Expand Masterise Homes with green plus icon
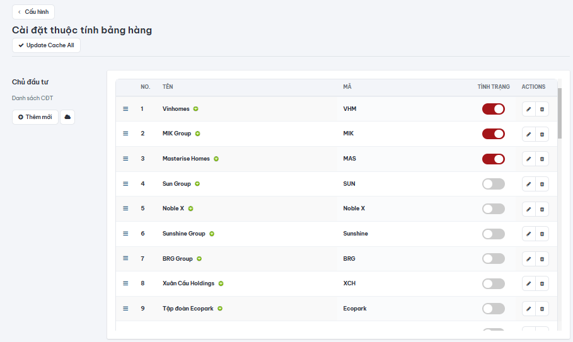Viewport: 573px width, 342px height. click(x=216, y=159)
